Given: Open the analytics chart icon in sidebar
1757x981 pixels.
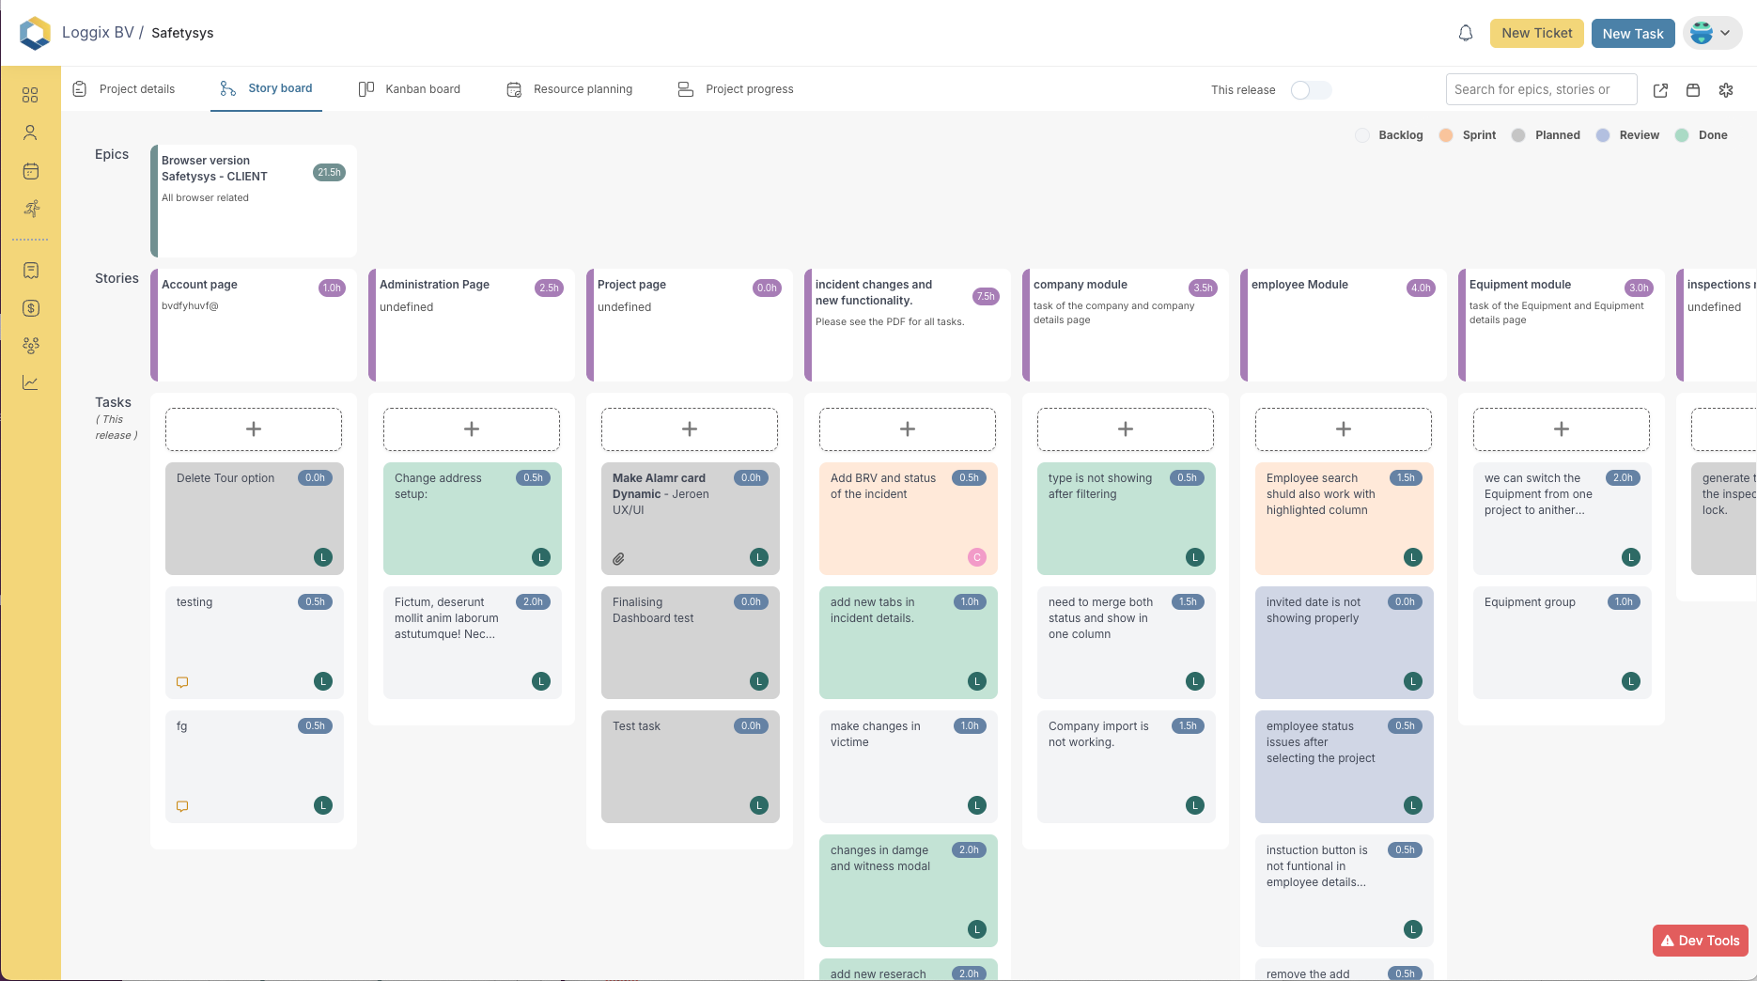Looking at the screenshot, I should 30,382.
